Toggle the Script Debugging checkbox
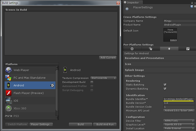This screenshot has width=196, height=131. [x=92, y=90]
